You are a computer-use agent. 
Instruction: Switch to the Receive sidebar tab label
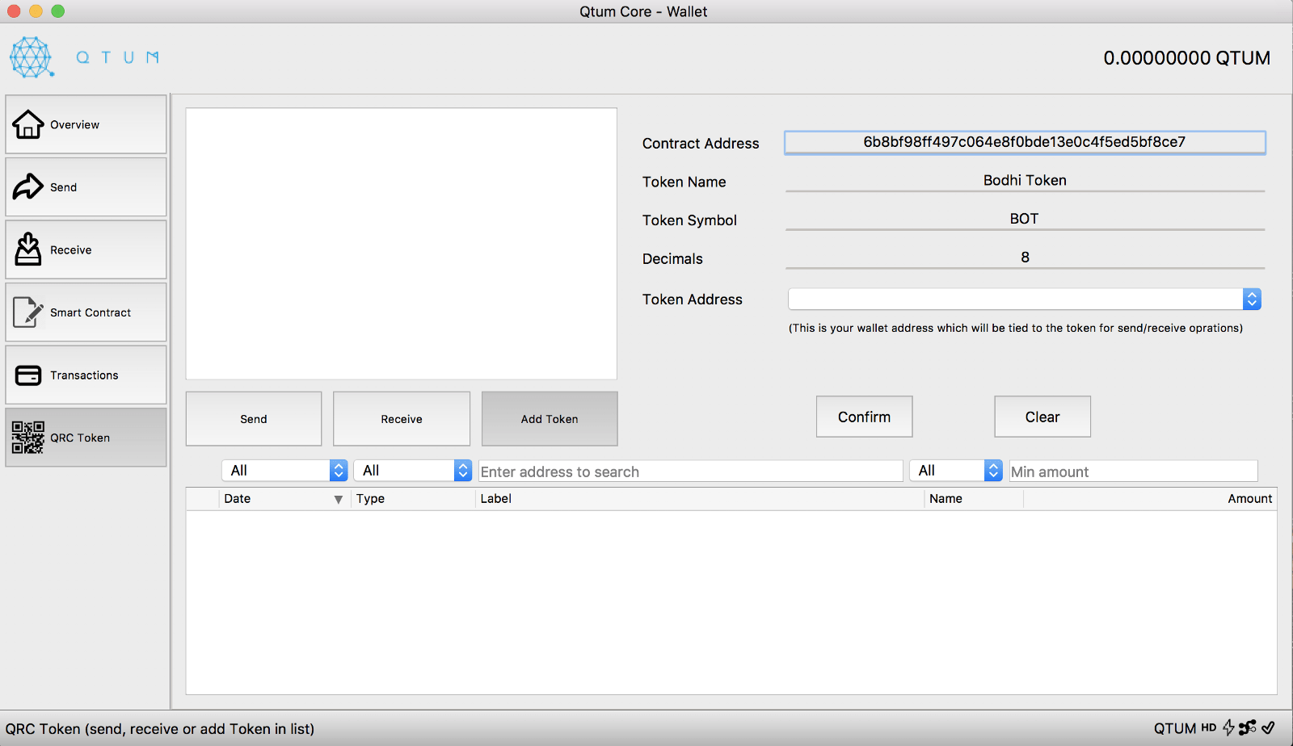(x=70, y=250)
